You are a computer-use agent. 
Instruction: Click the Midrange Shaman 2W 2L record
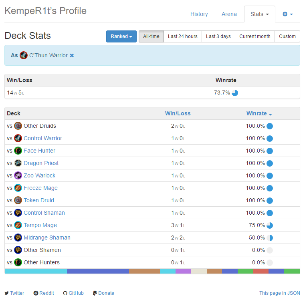pyautogui.click(x=178, y=238)
